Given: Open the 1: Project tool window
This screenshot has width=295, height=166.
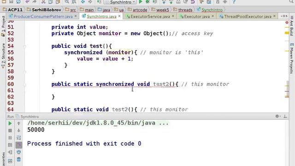Looking at the screenshot, I should click(x=3, y=26).
